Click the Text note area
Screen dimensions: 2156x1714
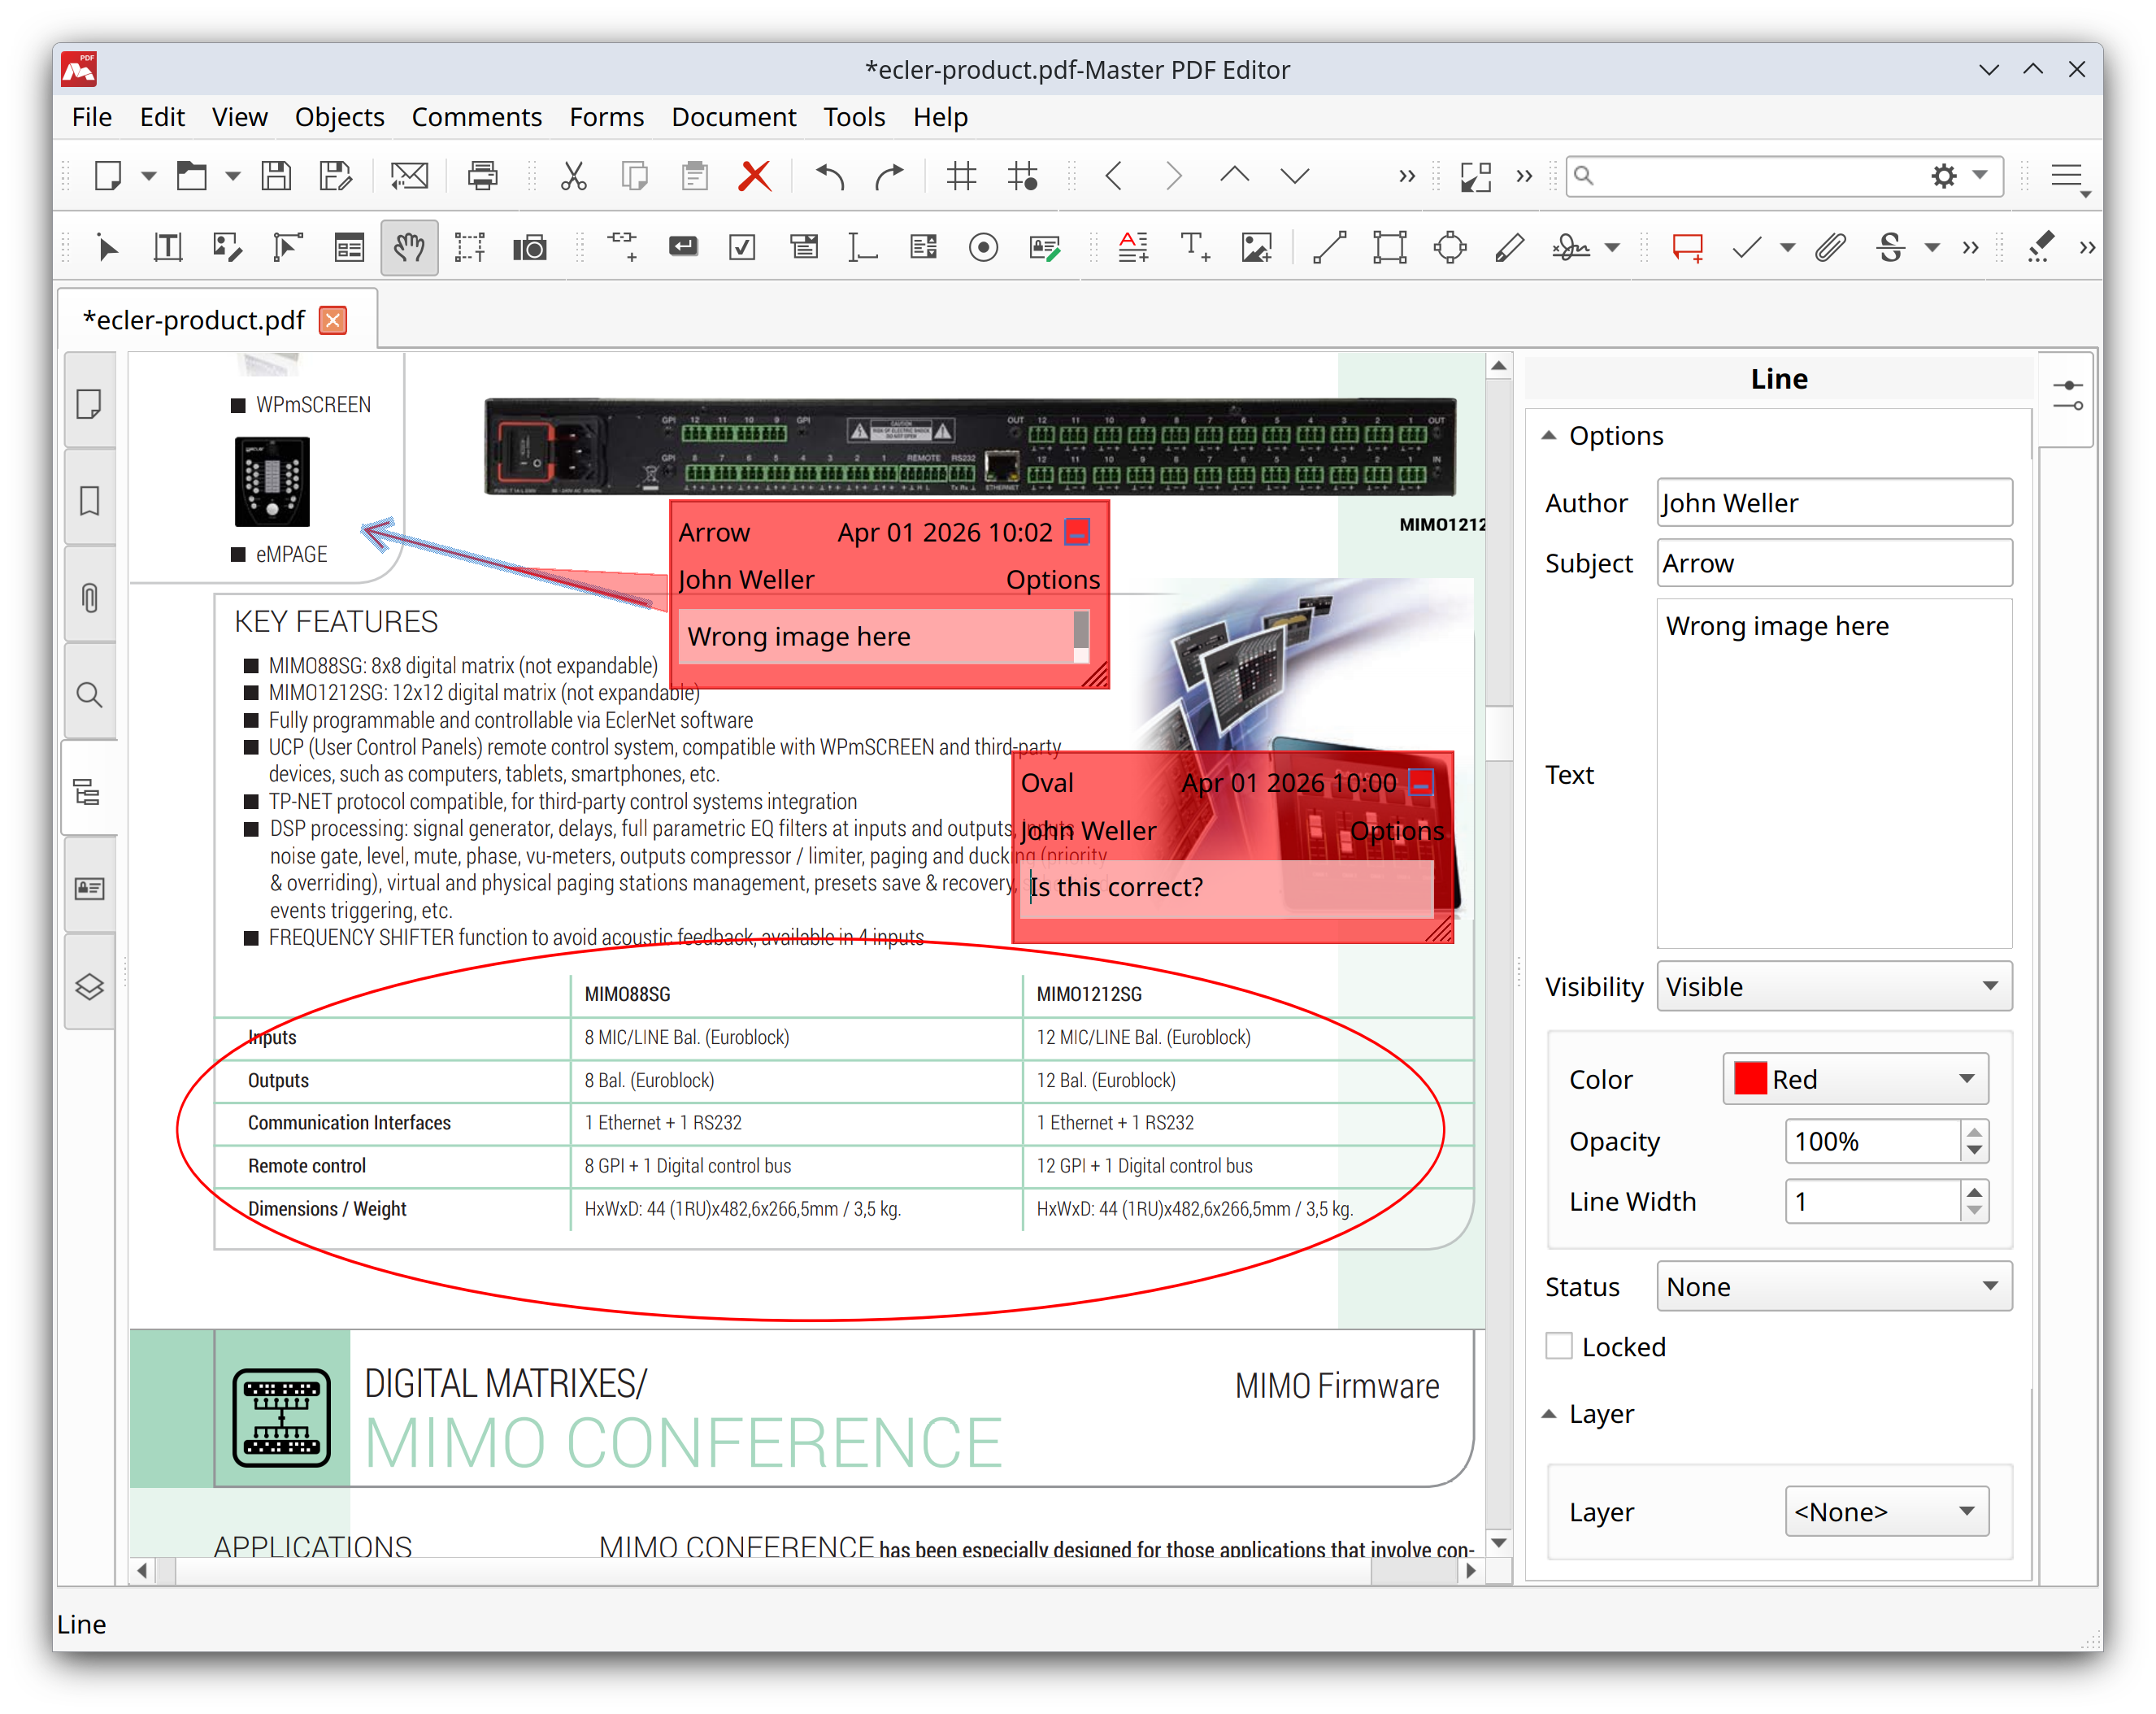point(1834,773)
